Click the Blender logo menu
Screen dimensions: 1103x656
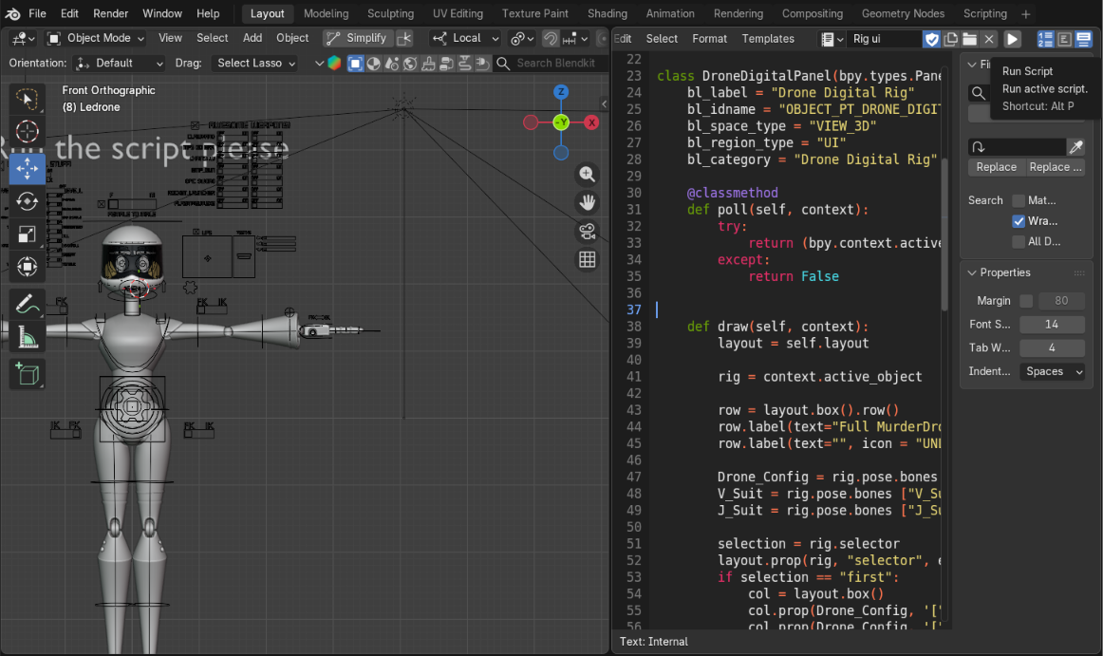(x=12, y=13)
